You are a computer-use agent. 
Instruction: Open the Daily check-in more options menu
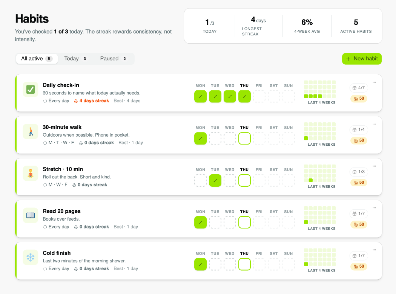374,82
